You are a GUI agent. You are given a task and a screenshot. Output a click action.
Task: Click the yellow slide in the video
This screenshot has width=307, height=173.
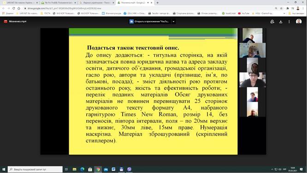pyautogui.click(x=153, y=91)
